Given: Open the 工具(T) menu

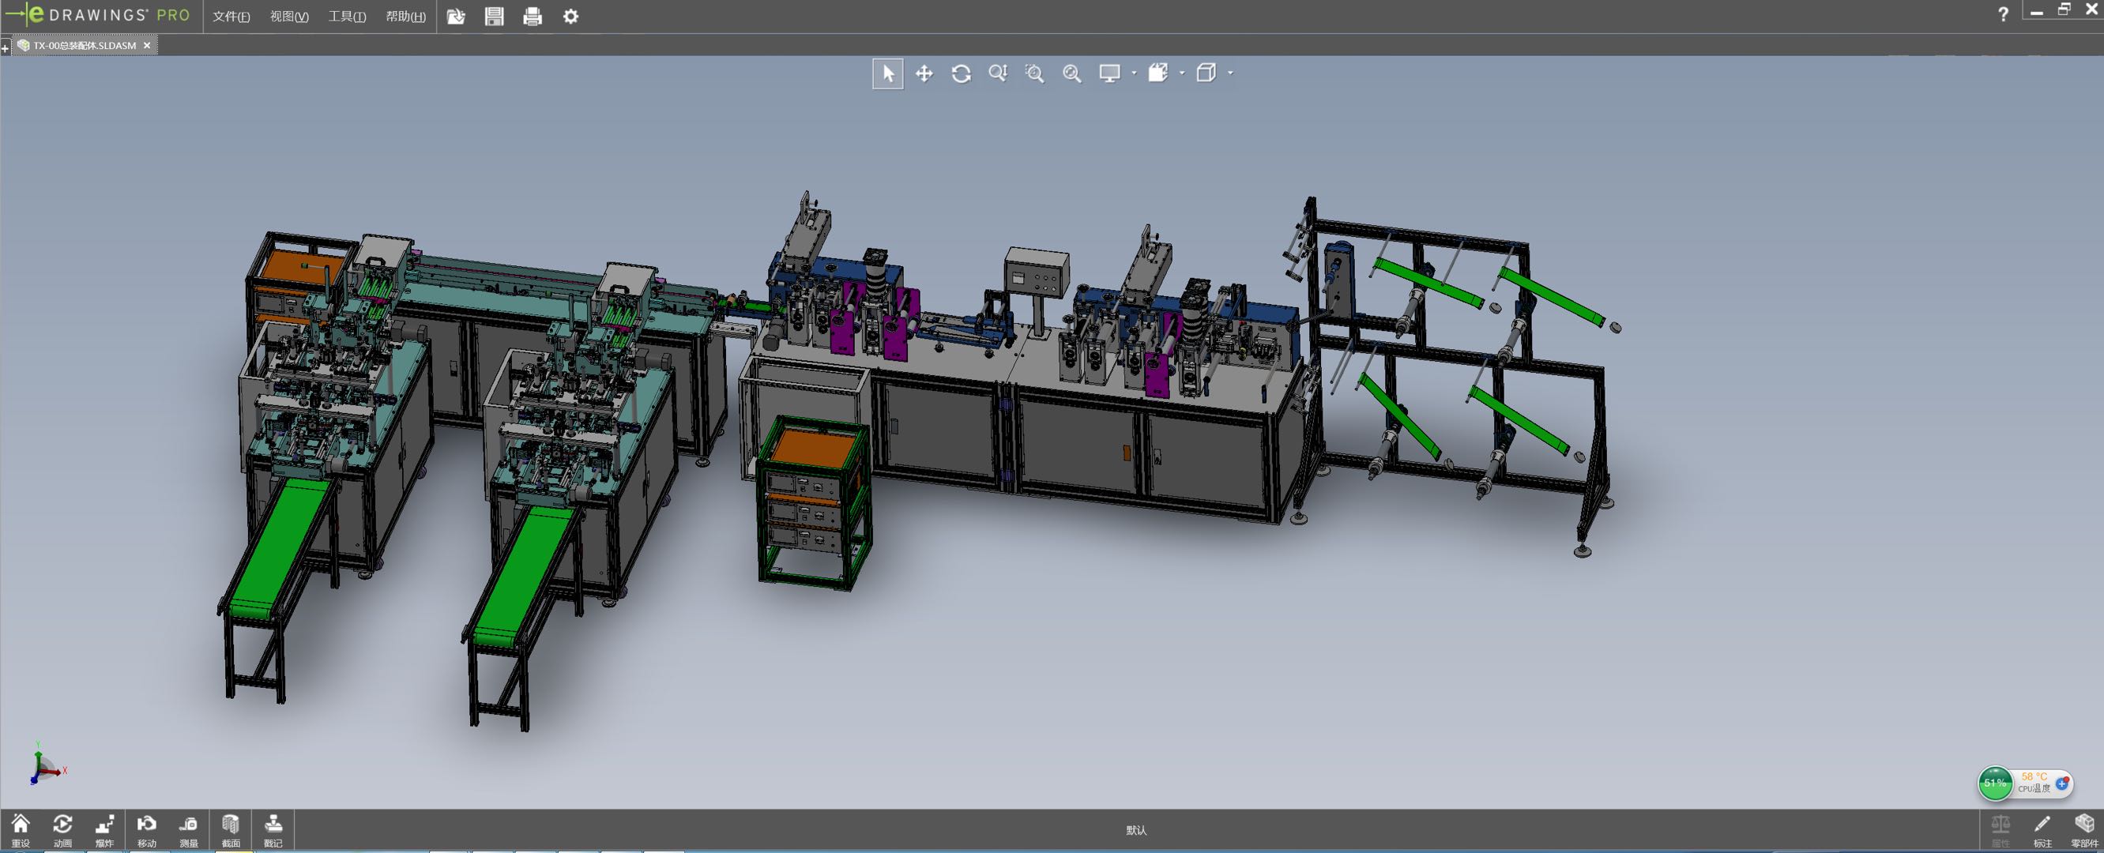Looking at the screenshot, I should point(347,17).
